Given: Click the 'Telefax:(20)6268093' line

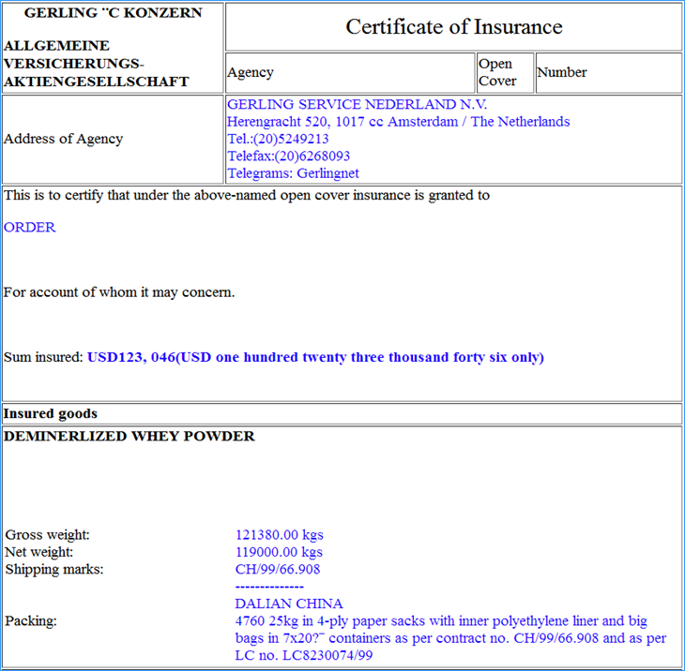Looking at the screenshot, I should (x=288, y=156).
